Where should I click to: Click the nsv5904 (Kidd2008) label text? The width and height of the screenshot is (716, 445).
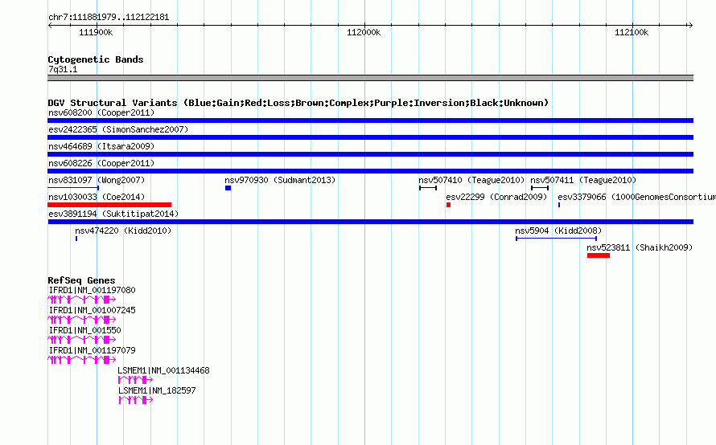click(558, 231)
